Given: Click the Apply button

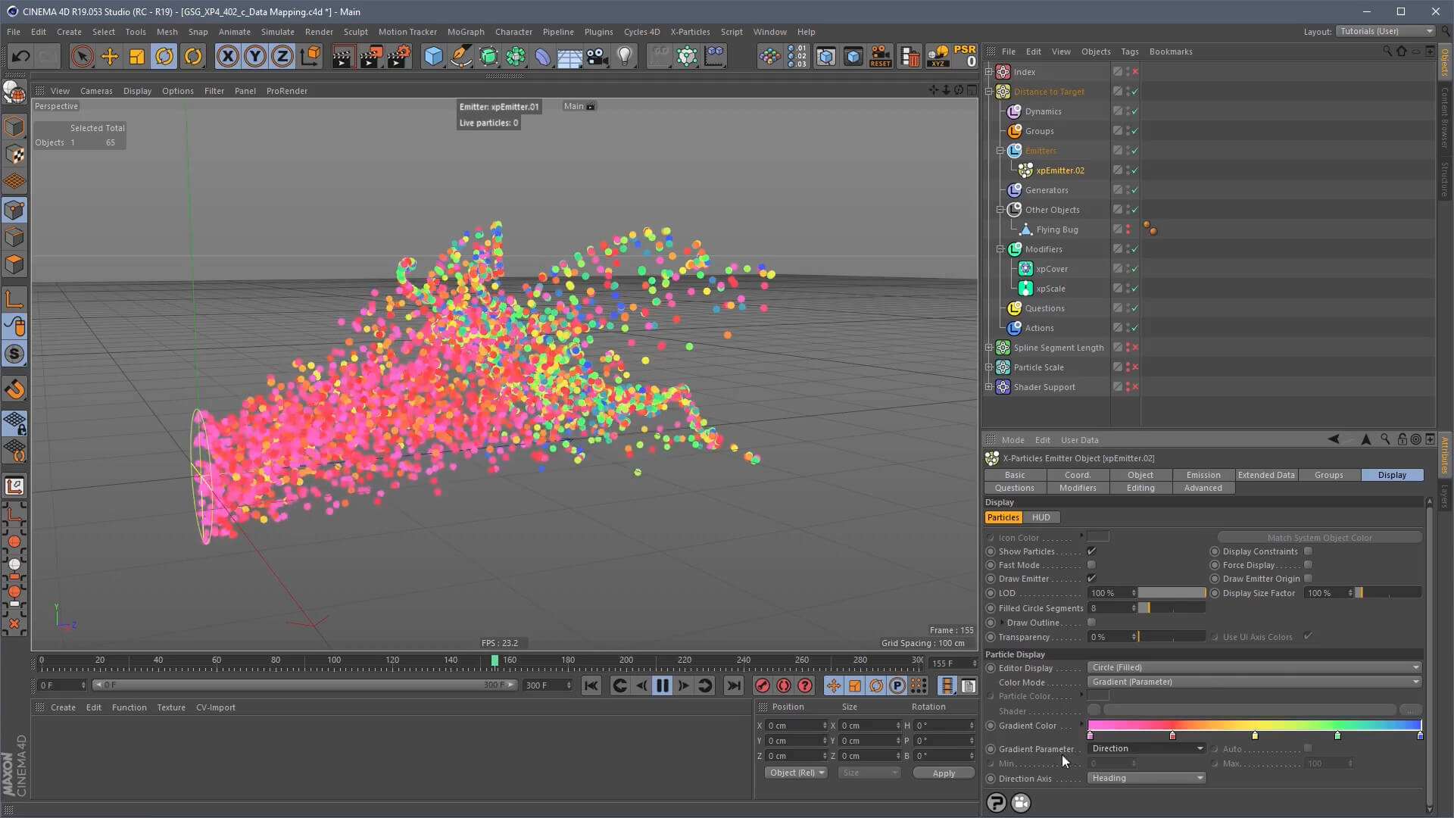Looking at the screenshot, I should pos(943,773).
